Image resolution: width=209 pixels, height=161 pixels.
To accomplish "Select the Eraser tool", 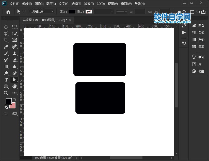I will click(x=14, y=60).
